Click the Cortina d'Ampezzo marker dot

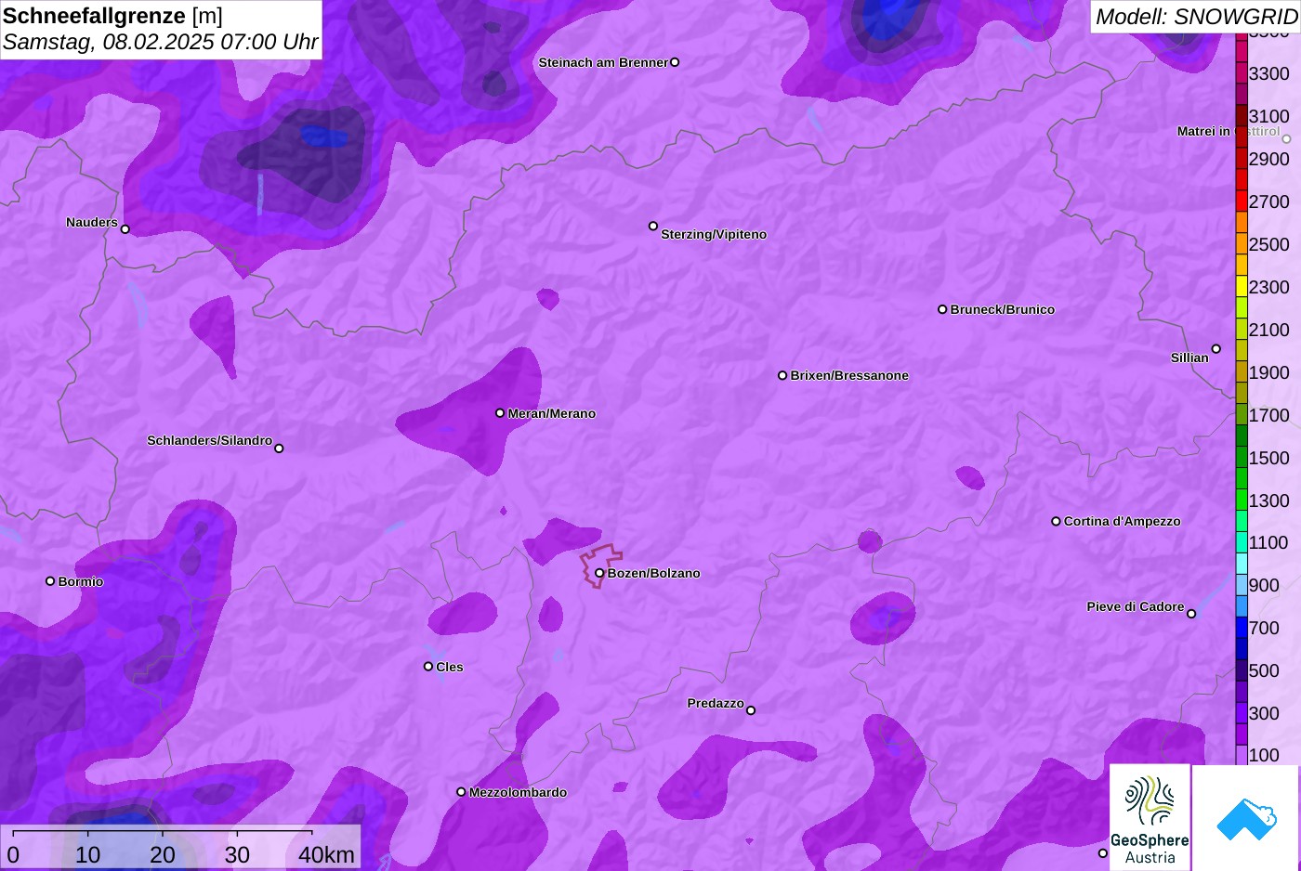pos(1056,521)
